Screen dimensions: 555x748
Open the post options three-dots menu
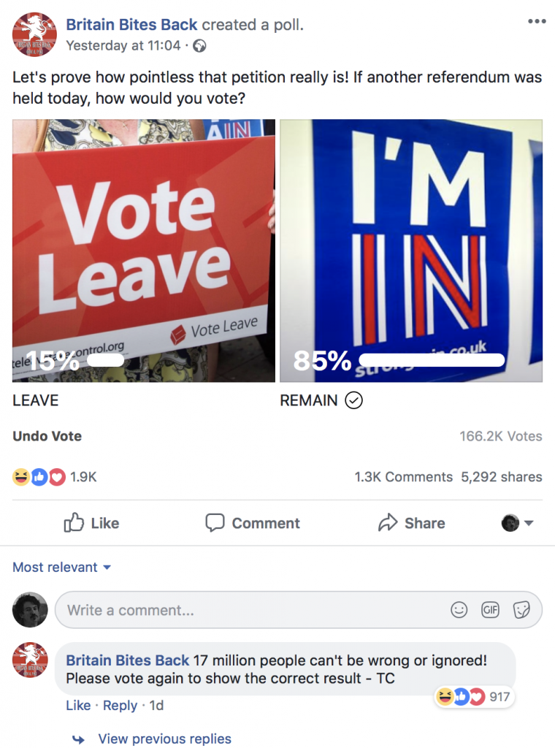coord(536,21)
